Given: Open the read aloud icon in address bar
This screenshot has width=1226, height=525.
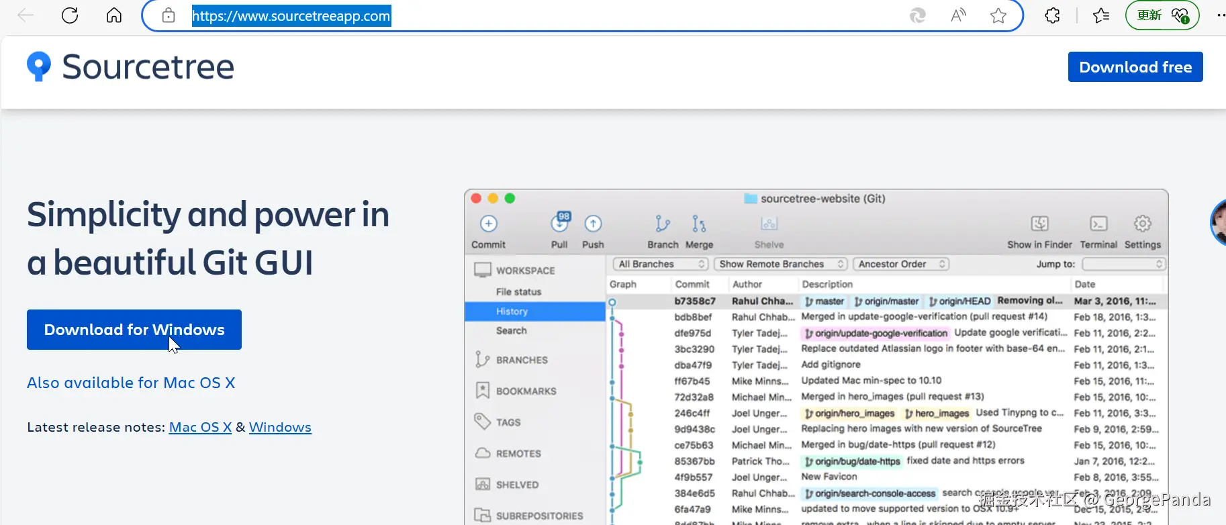Looking at the screenshot, I should [958, 15].
